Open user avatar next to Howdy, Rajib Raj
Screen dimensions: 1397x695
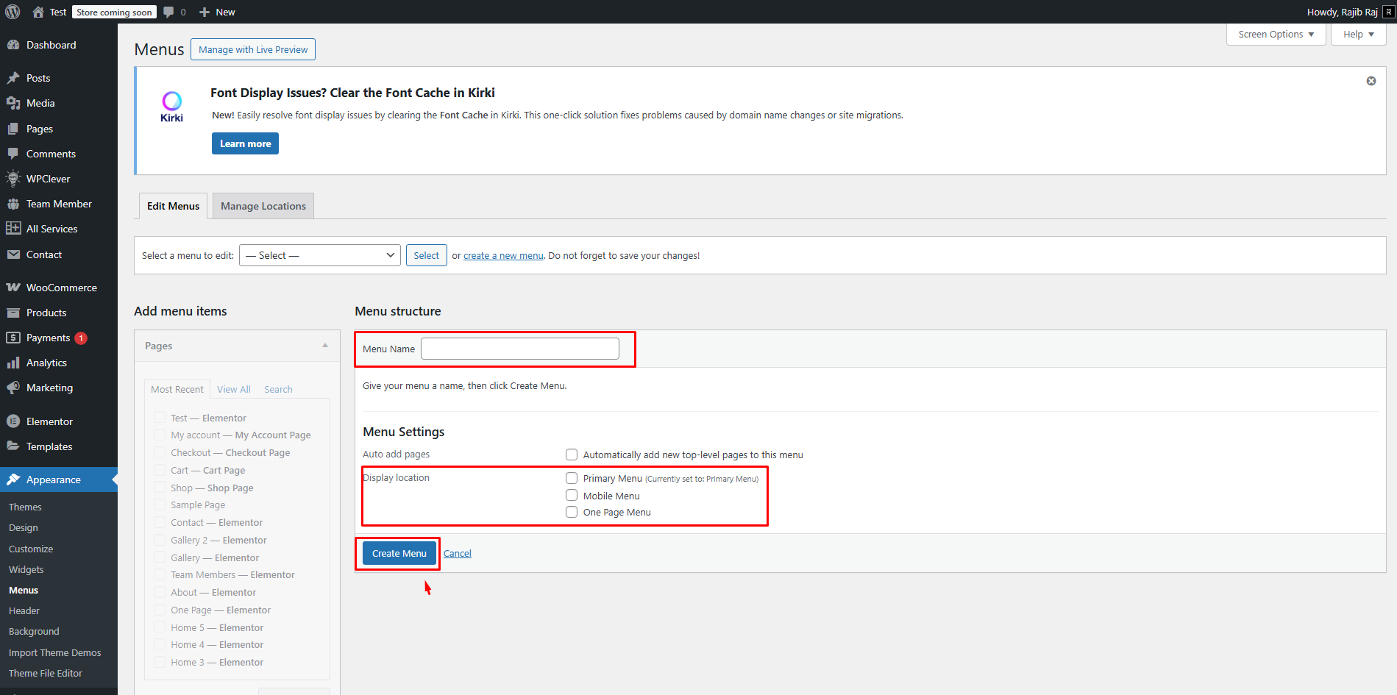point(1388,12)
